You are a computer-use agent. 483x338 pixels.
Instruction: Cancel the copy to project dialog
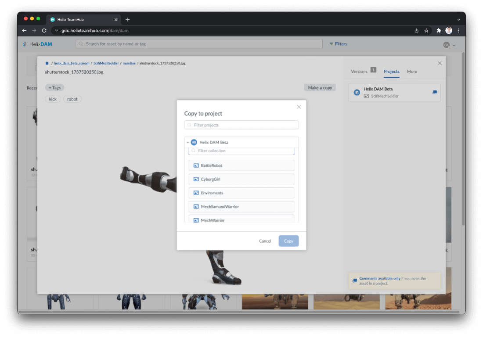(265, 241)
